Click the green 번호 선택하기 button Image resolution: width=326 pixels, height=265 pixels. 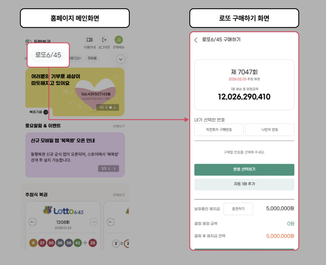click(x=244, y=169)
